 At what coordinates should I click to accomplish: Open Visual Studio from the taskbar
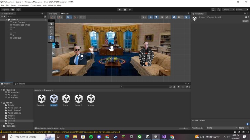[164, 137]
